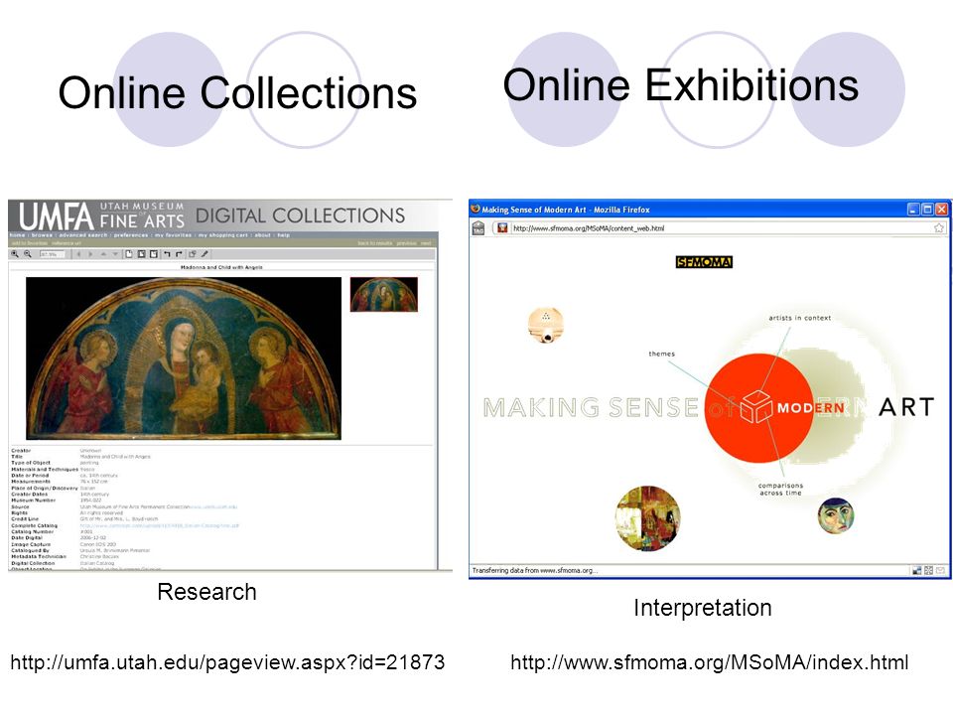Click 'Transferring data from www.sfmoma.org' status text
This screenshot has width=953, height=715.
coord(535,570)
